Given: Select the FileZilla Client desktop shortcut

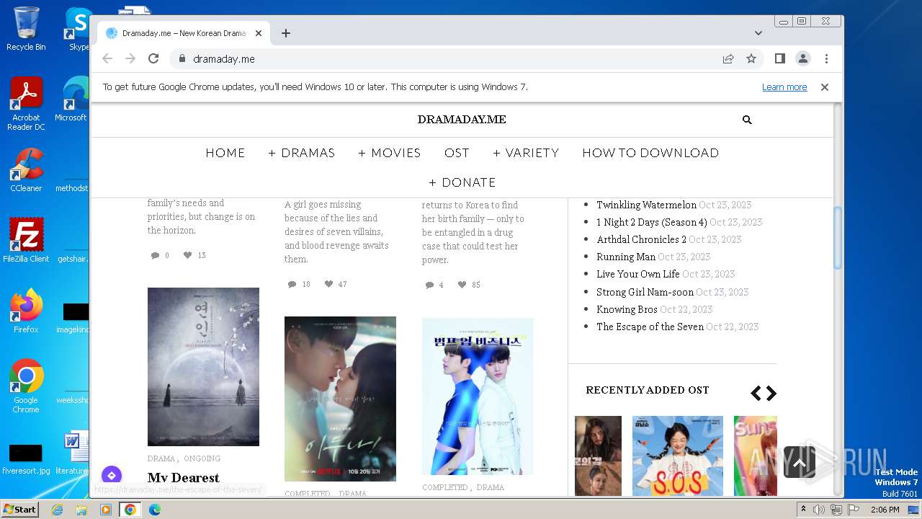Looking at the screenshot, I should tap(26, 241).
